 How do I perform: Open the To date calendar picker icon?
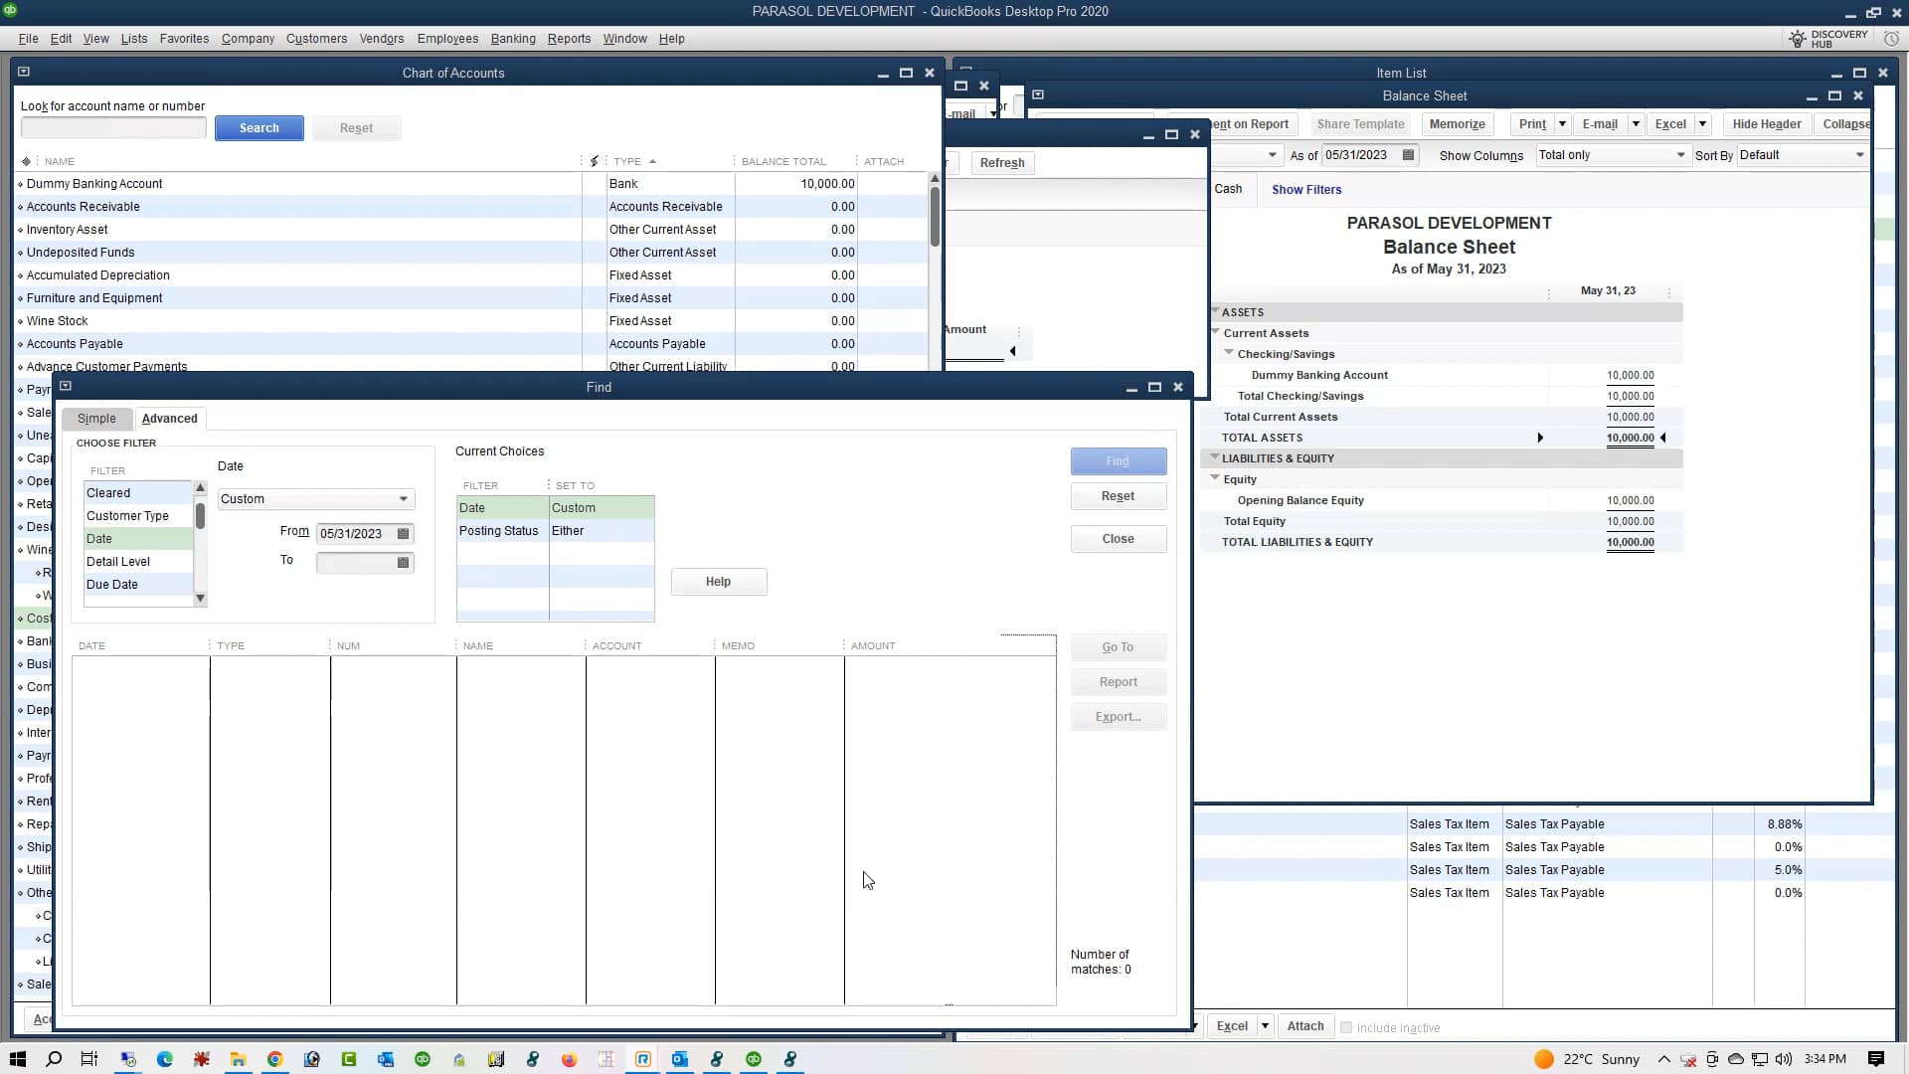pos(403,563)
